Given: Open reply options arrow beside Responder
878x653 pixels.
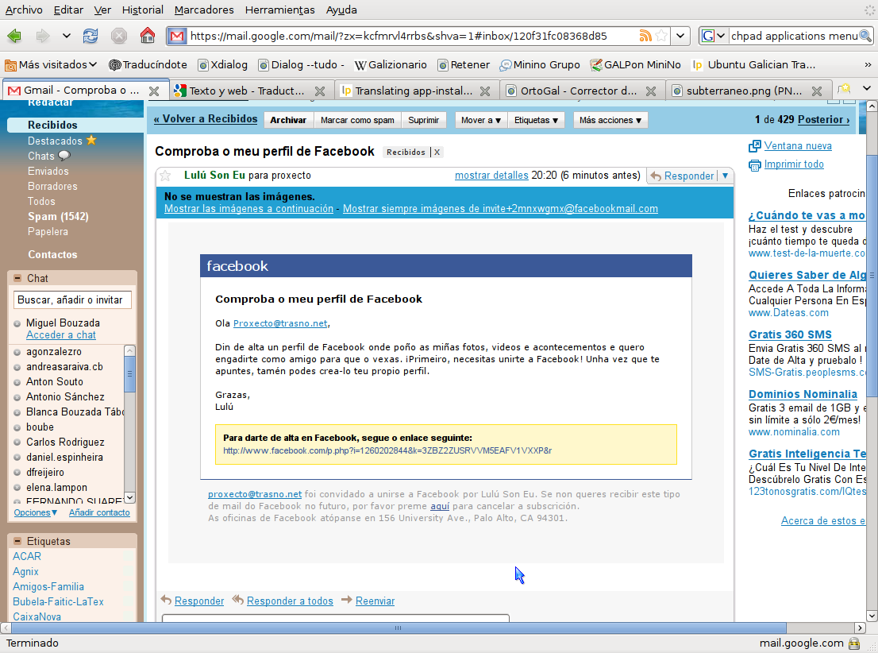Looking at the screenshot, I should click(x=725, y=176).
